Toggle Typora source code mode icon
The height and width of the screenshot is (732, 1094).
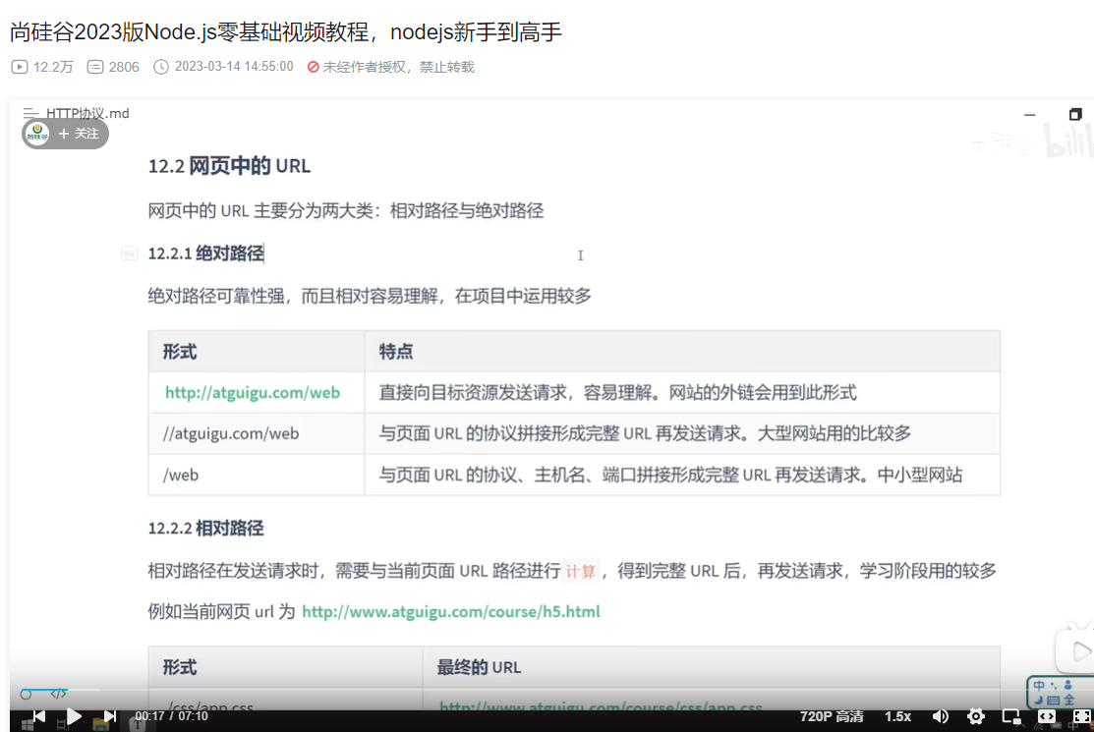click(59, 694)
